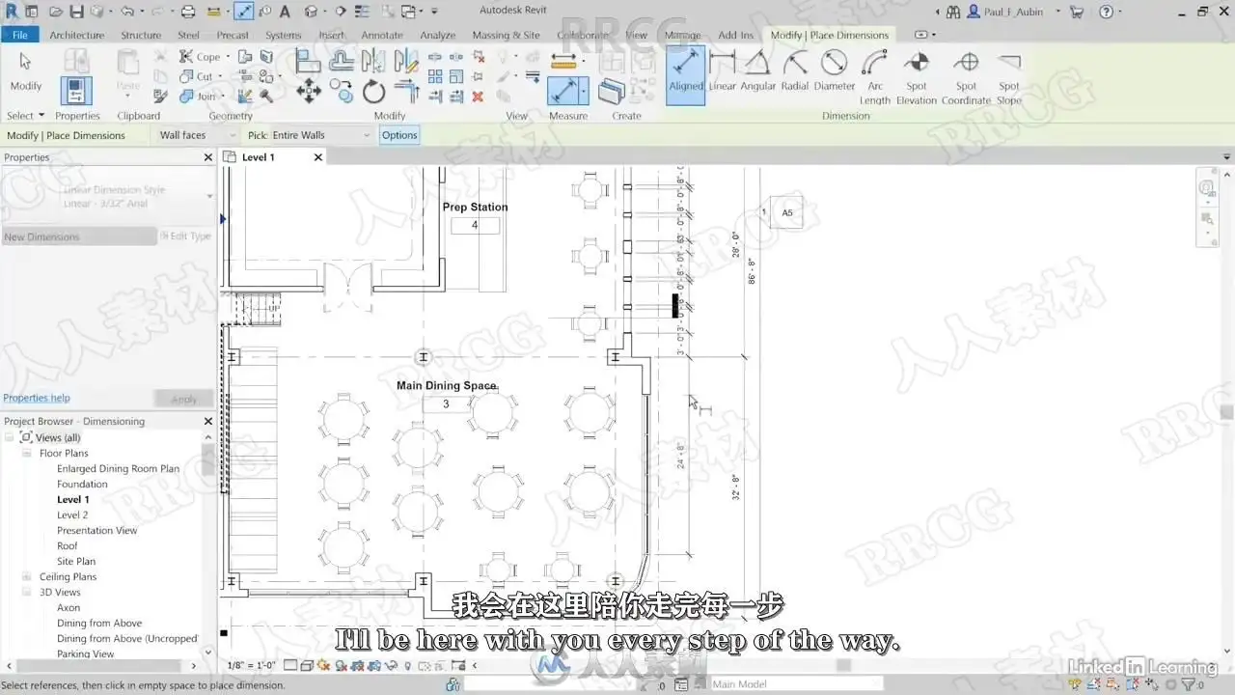Click the Trim/Extend to Corner tool
Viewport: 1235px width, 695px height.
pyautogui.click(x=407, y=92)
